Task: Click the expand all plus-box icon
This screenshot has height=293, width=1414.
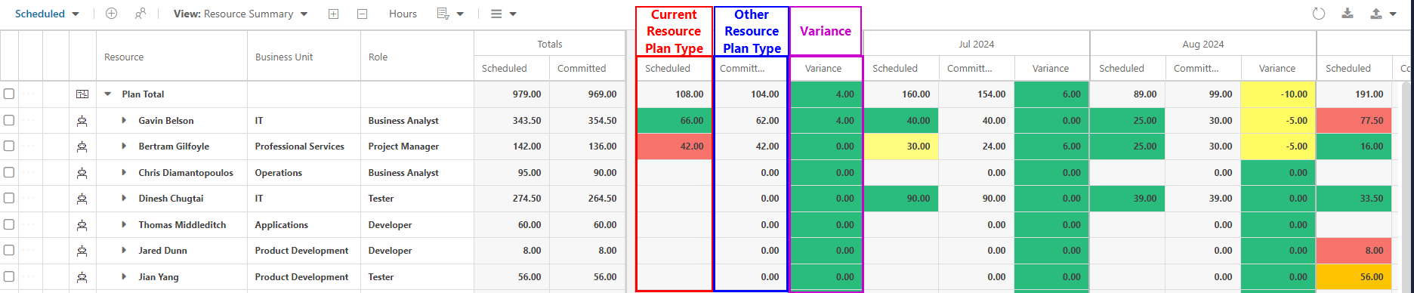Action: (334, 14)
